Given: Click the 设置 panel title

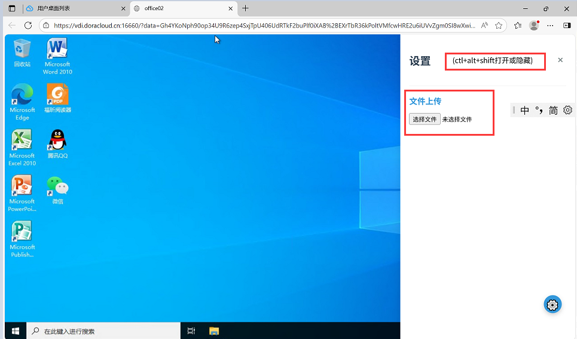Looking at the screenshot, I should click(420, 61).
